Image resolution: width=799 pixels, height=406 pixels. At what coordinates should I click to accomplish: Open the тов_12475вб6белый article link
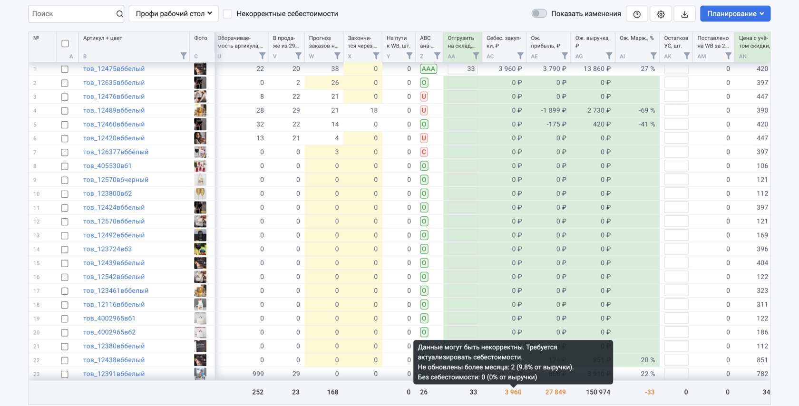(114, 69)
